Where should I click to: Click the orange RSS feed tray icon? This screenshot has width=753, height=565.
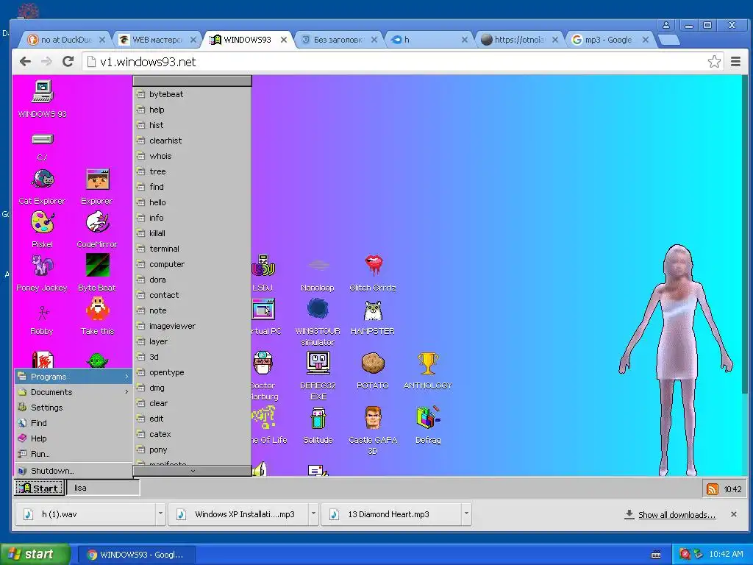tap(712, 489)
